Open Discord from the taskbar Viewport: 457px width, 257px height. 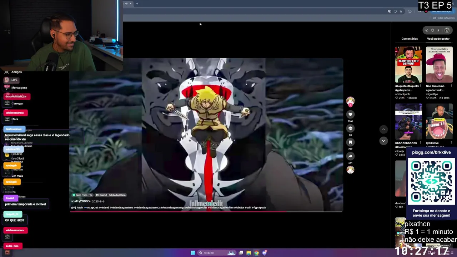pyautogui.click(x=265, y=253)
